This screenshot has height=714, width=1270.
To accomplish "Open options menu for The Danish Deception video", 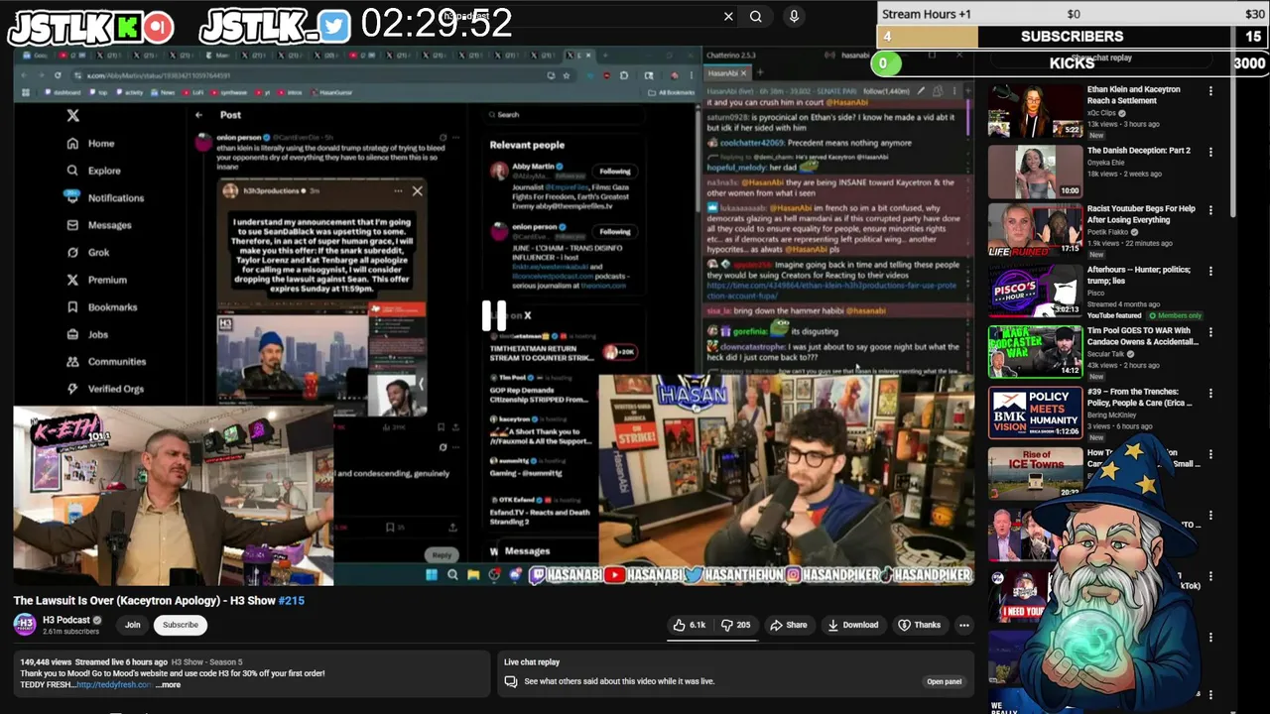I will coord(1210,152).
